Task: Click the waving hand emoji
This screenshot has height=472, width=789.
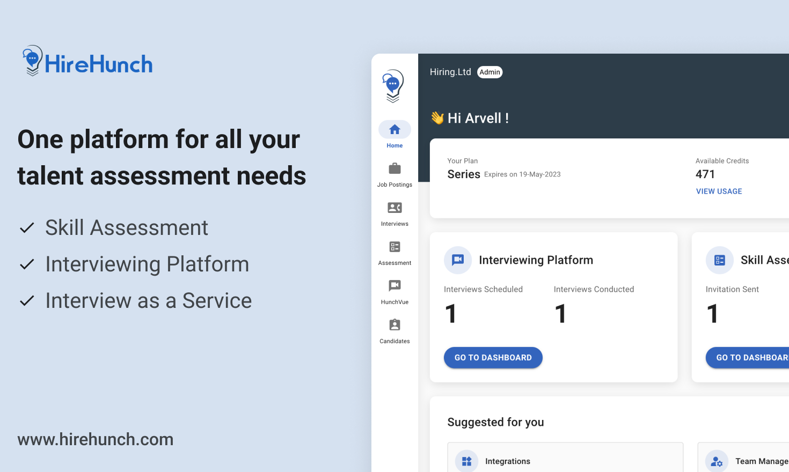Action: [437, 118]
